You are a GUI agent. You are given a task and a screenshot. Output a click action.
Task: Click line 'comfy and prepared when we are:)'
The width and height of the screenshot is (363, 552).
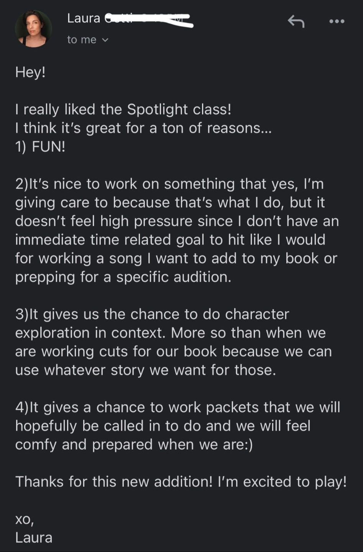(134, 444)
